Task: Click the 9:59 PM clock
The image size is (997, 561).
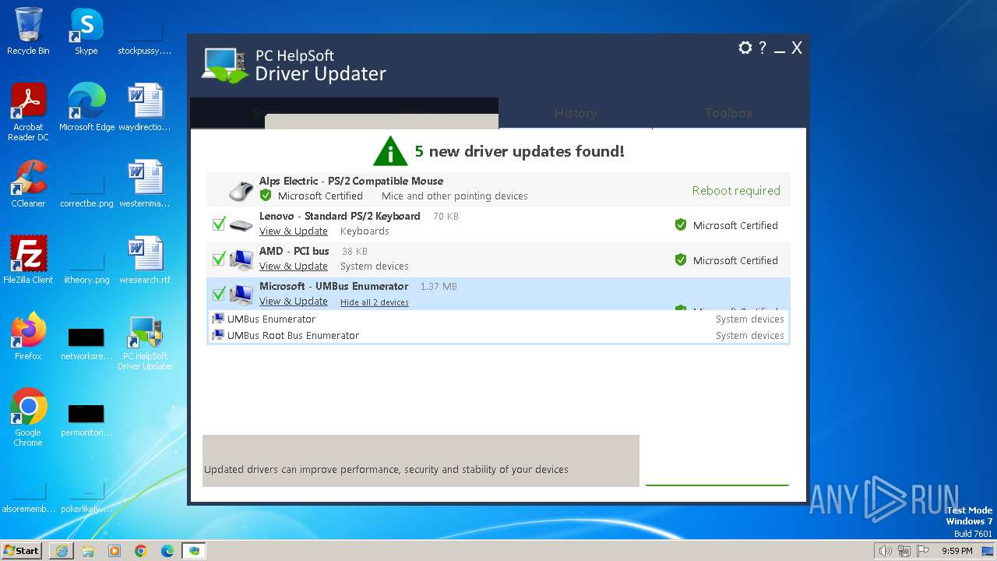Action: [x=957, y=551]
